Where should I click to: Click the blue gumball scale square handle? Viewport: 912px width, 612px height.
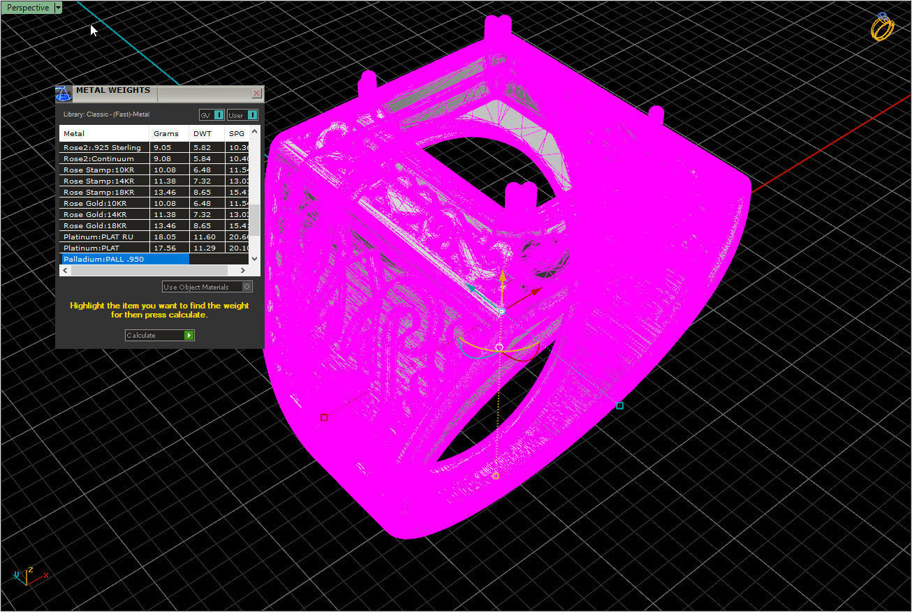pos(619,405)
